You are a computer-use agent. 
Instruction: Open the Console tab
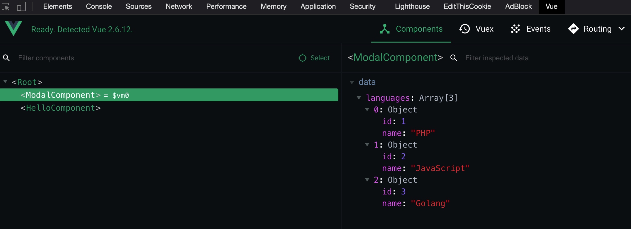[x=99, y=6]
